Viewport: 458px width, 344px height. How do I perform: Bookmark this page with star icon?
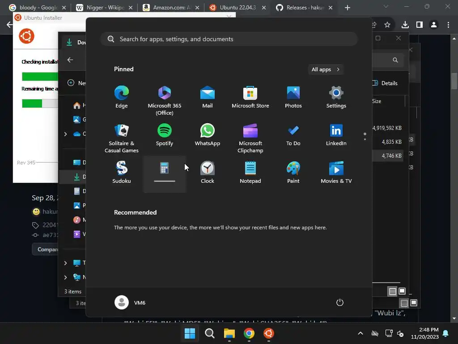387,25
